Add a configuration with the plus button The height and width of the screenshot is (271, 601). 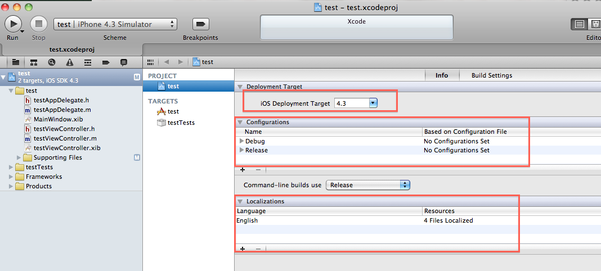coord(242,170)
